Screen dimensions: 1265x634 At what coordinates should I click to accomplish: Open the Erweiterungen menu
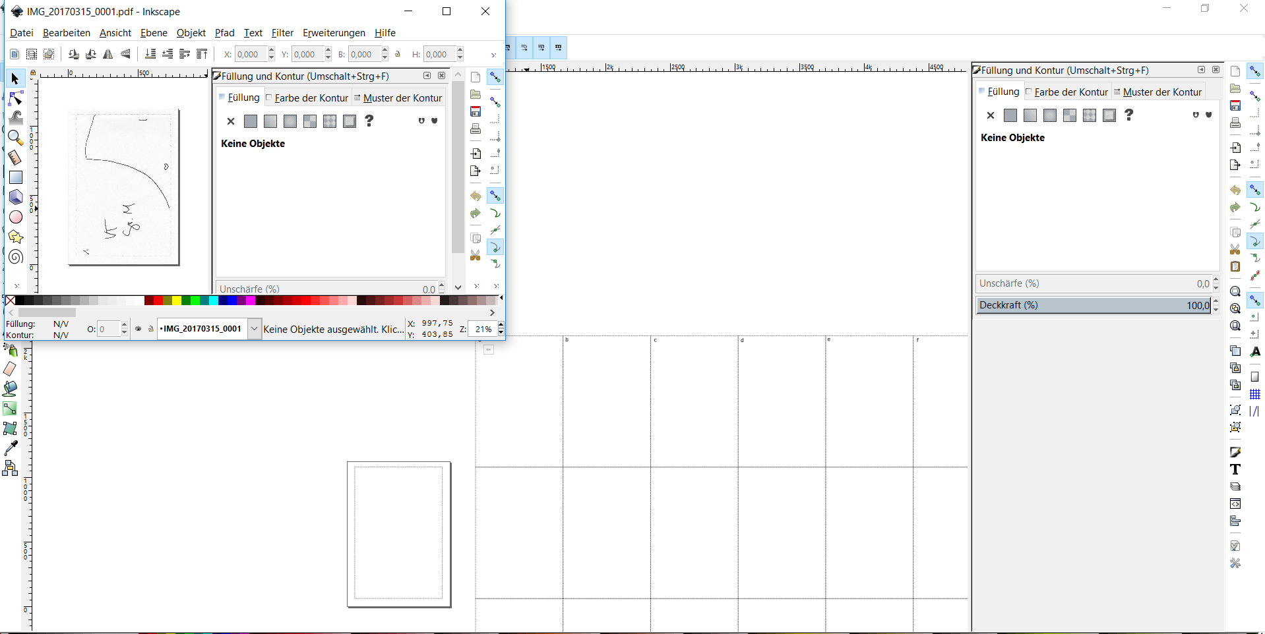pyautogui.click(x=333, y=33)
